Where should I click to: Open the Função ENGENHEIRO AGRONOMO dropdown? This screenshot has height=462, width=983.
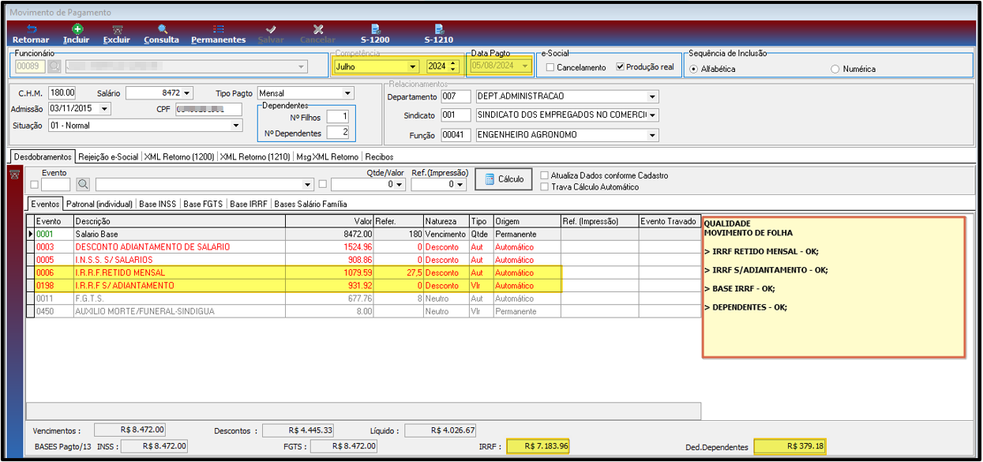[x=652, y=135]
